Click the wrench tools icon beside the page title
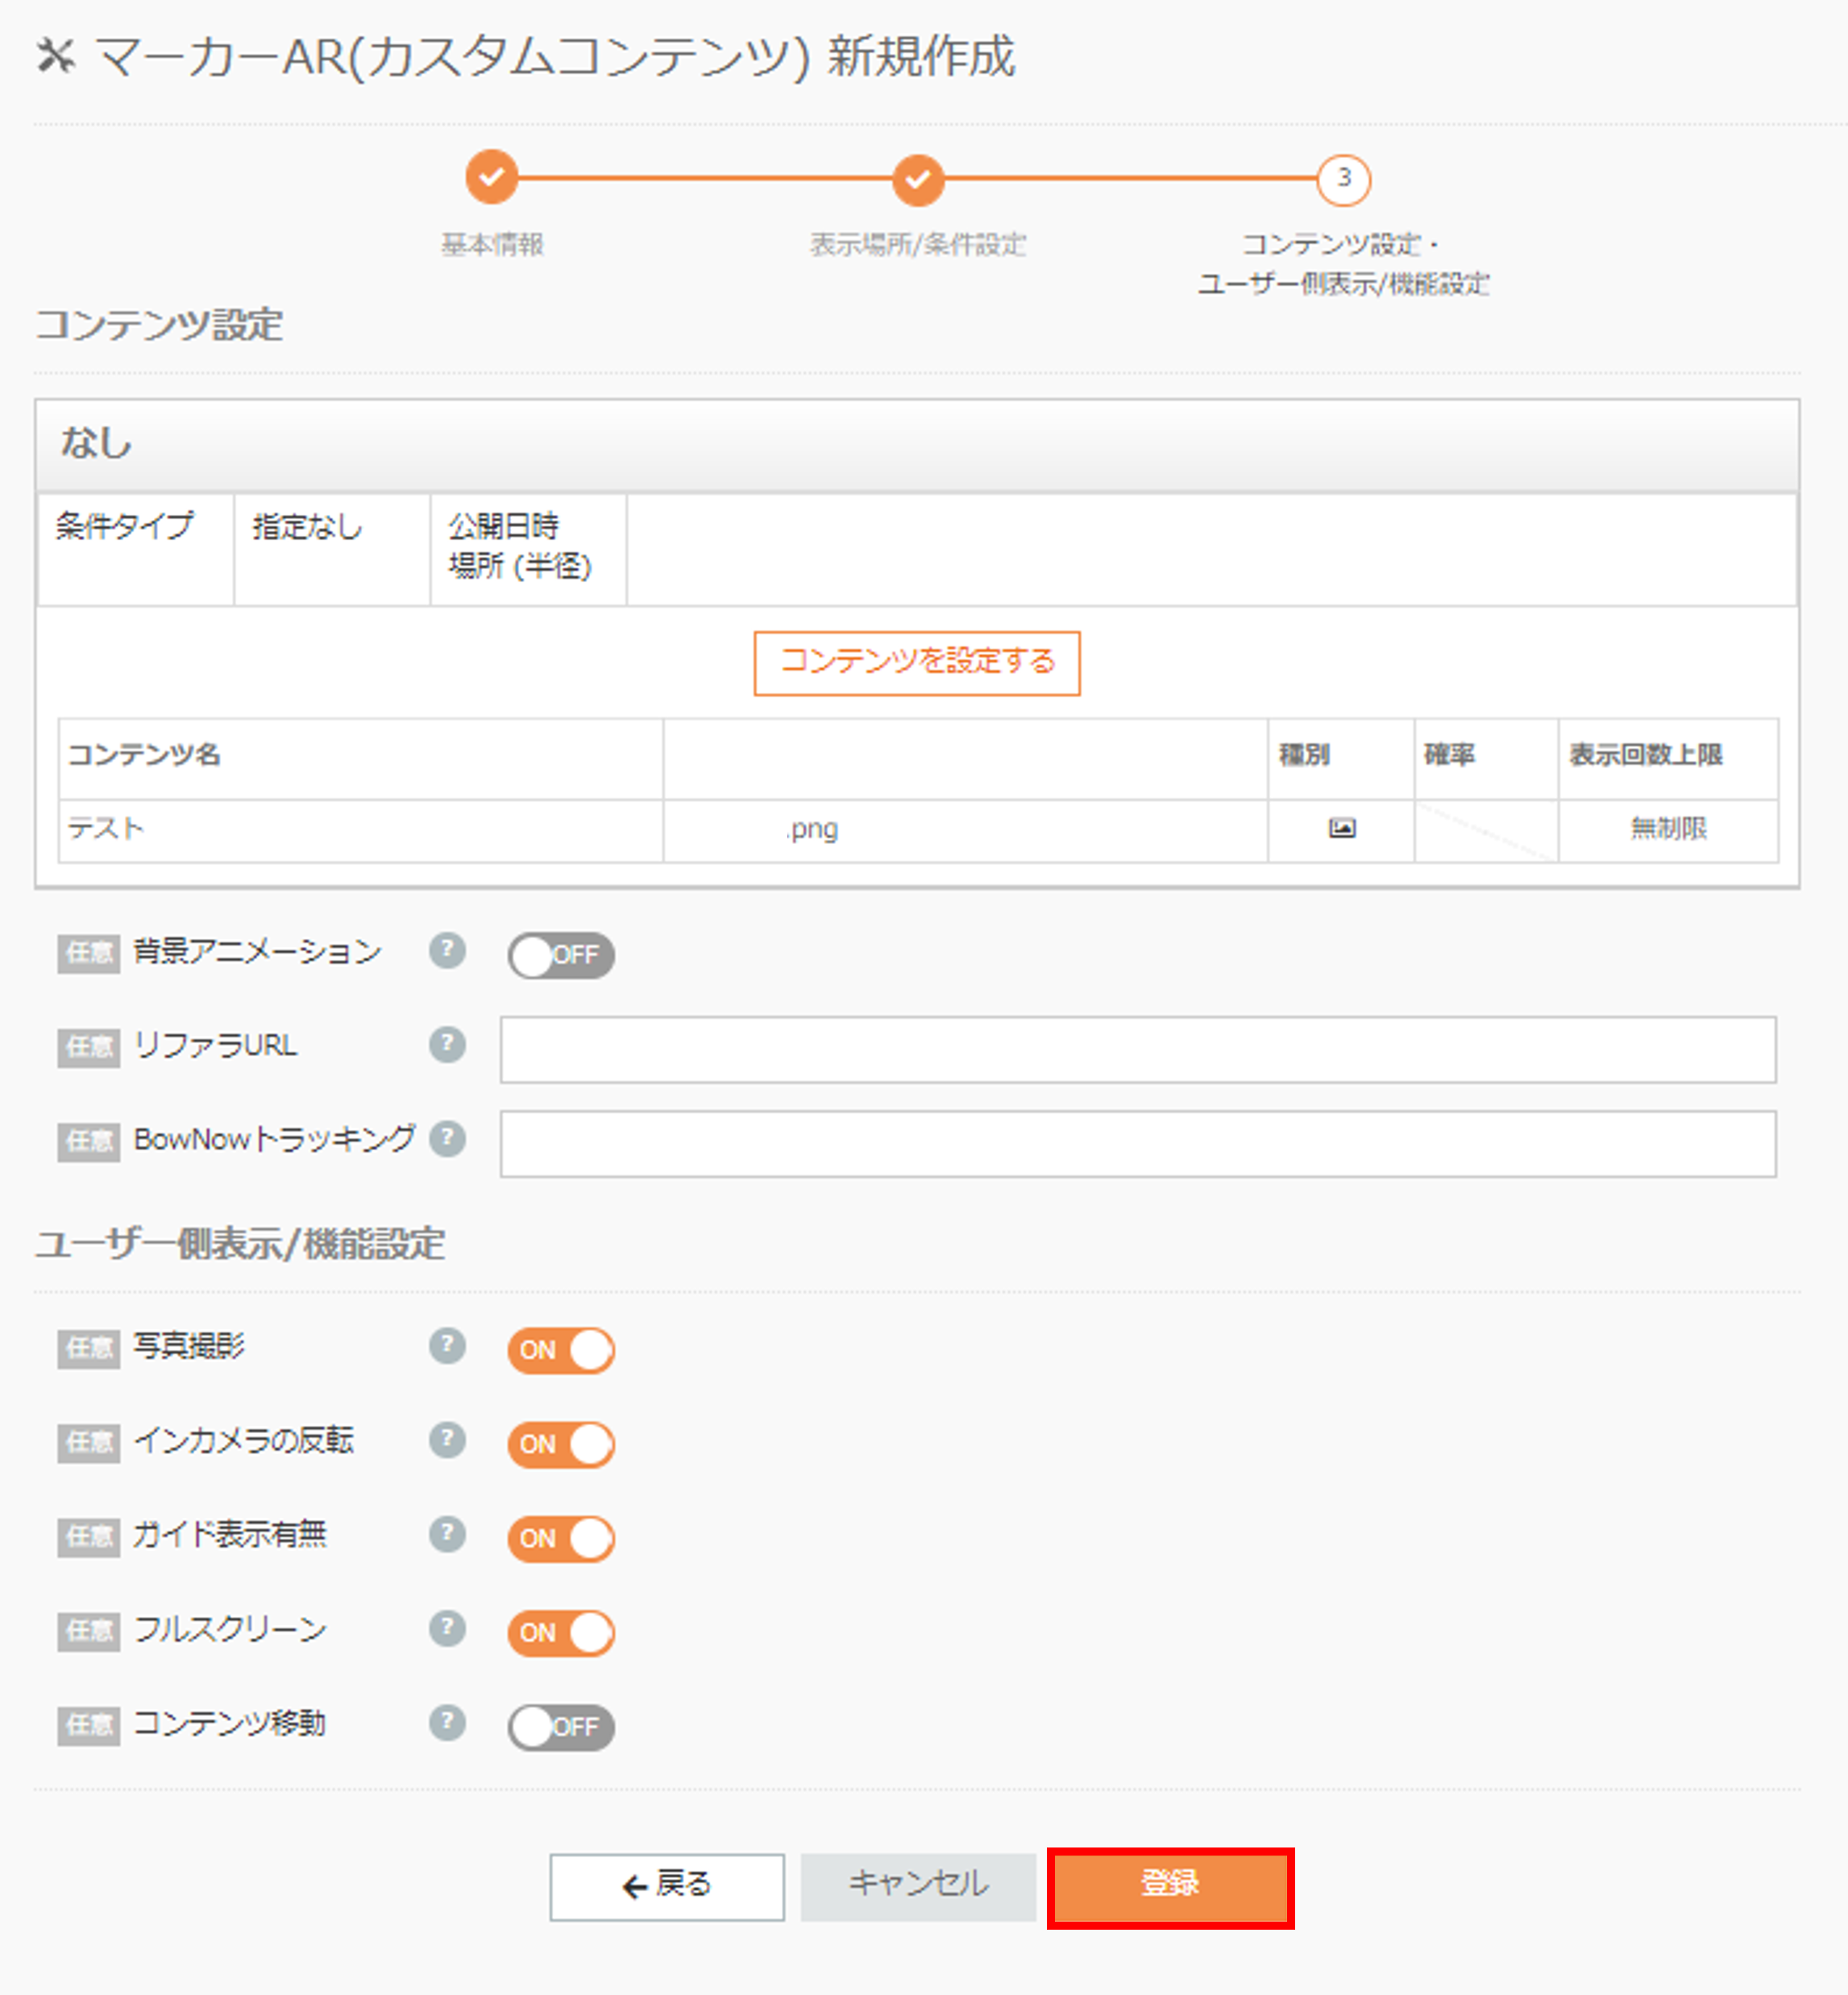 click(56, 56)
